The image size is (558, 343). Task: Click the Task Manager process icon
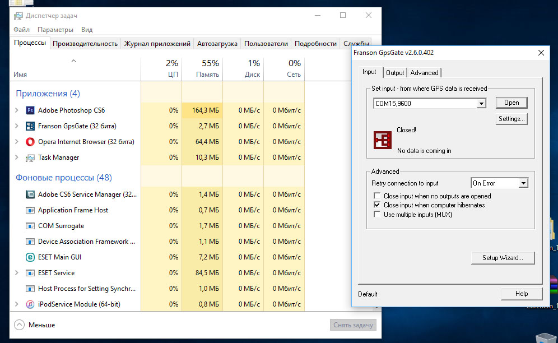(30, 157)
